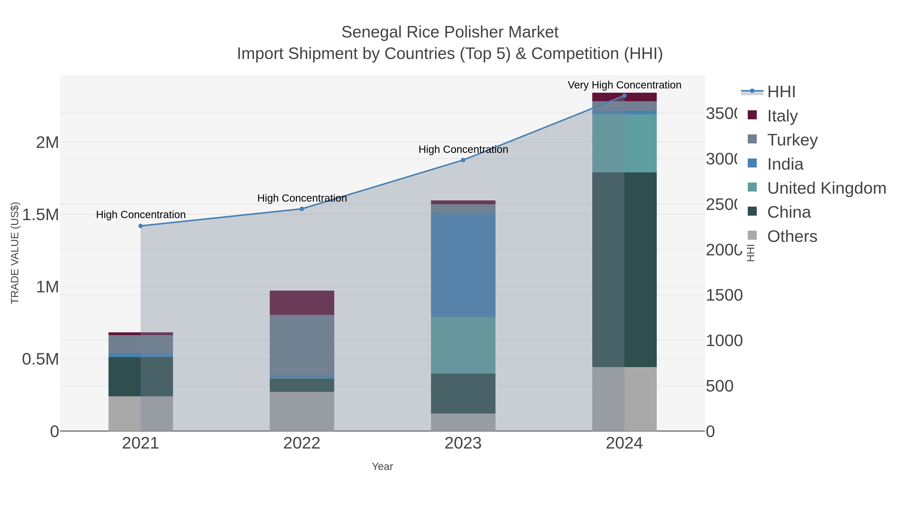Viewport: 900px width, 506px height.
Task: Click the China dark green legend swatch
Action: pyautogui.click(x=752, y=211)
